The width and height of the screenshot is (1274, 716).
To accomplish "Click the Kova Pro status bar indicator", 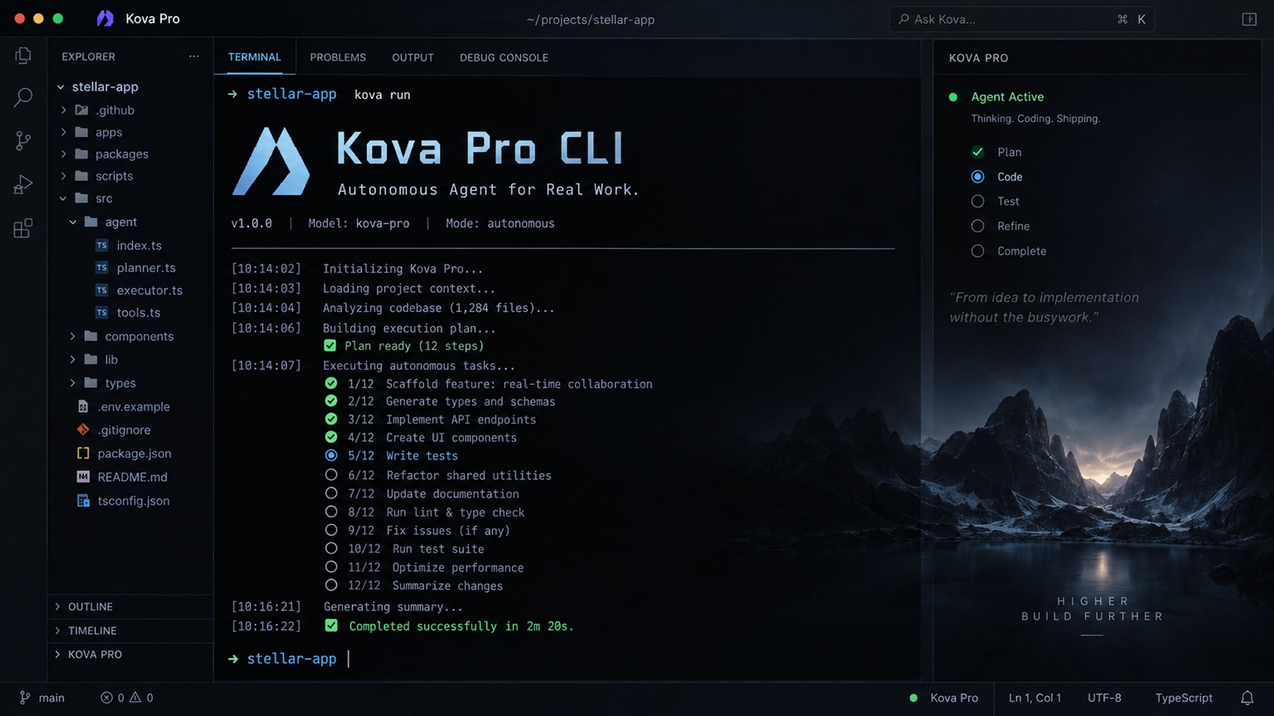I will point(944,698).
